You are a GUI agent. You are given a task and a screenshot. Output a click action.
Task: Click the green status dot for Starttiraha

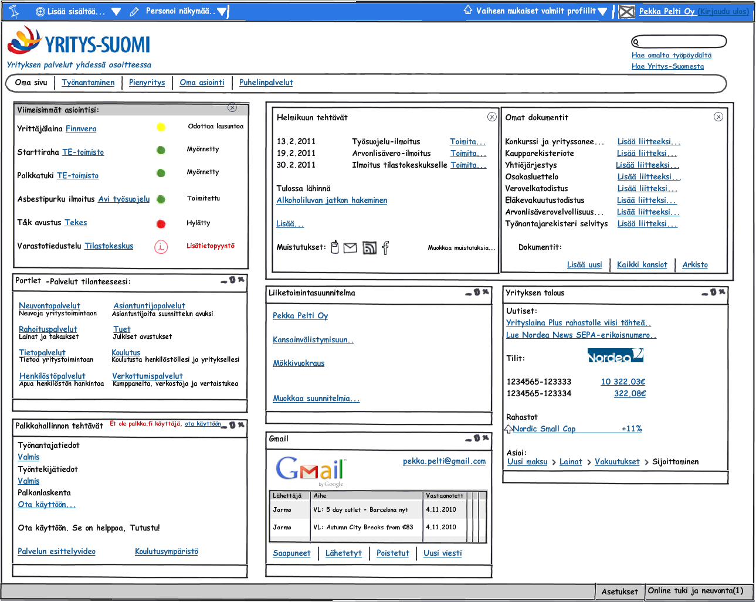pos(161,150)
